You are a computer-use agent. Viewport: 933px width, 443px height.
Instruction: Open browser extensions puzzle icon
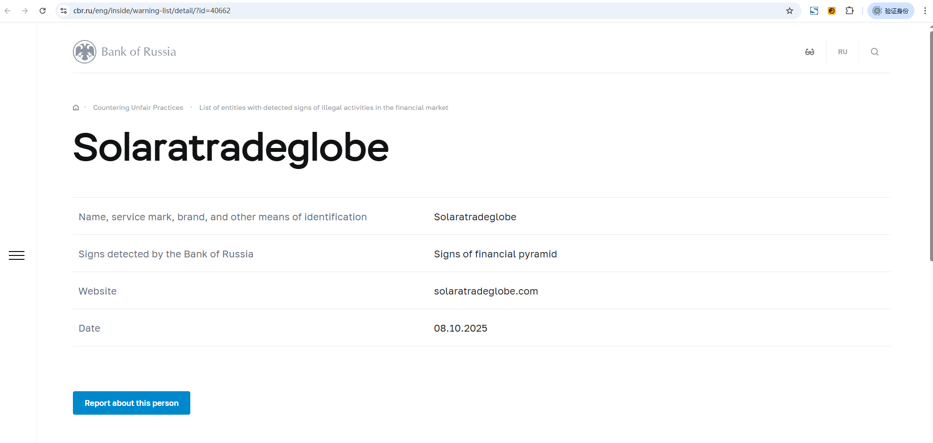[850, 11]
